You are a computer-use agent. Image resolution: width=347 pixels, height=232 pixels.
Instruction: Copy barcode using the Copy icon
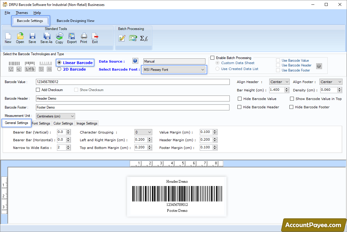[59, 38]
